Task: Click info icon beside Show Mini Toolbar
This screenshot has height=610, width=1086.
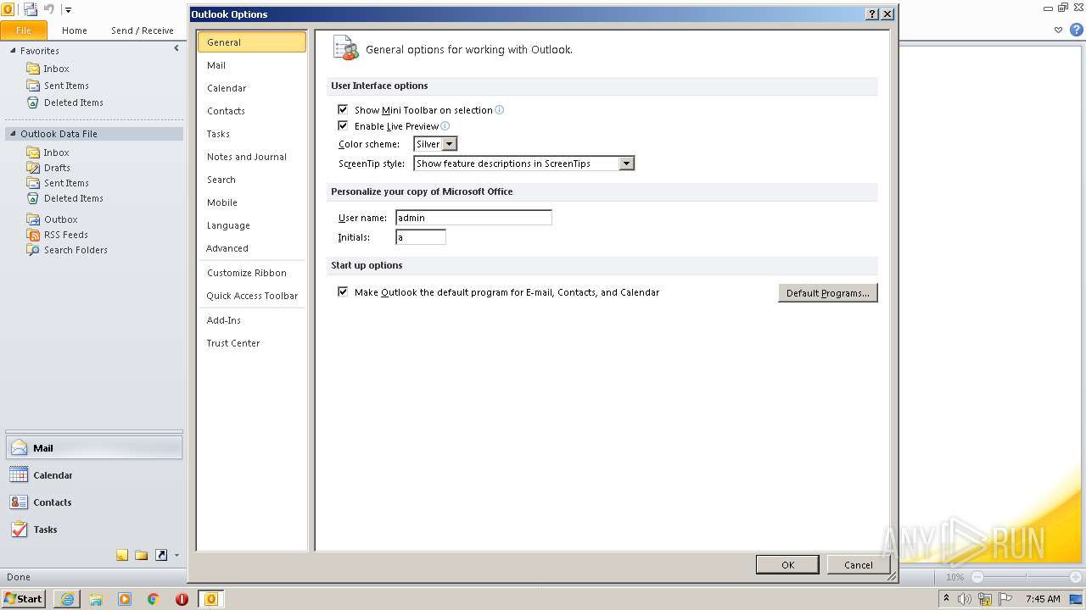Action: coord(499,110)
